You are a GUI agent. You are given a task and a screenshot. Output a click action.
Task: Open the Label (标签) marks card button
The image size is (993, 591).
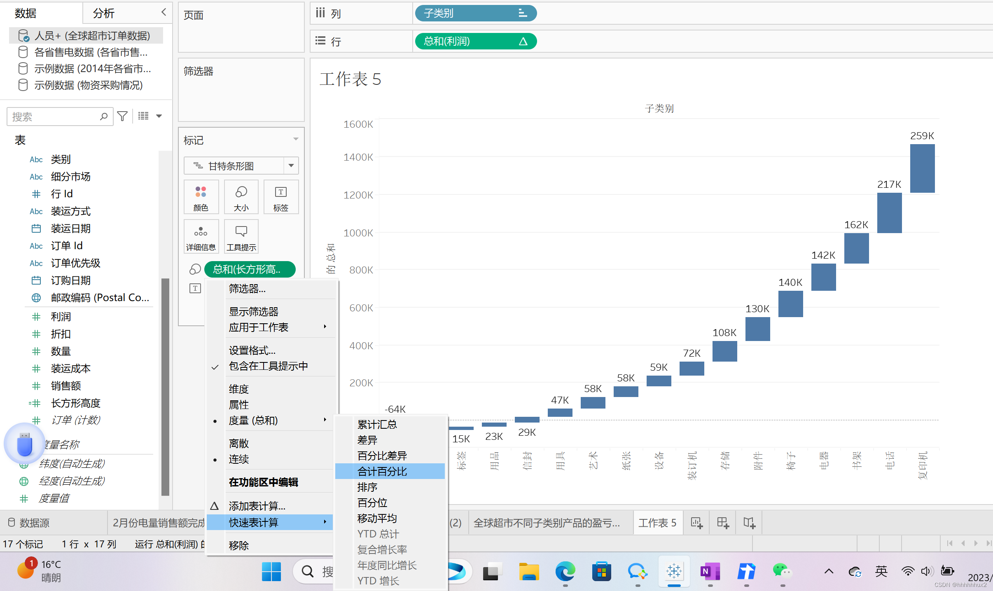pyautogui.click(x=281, y=197)
